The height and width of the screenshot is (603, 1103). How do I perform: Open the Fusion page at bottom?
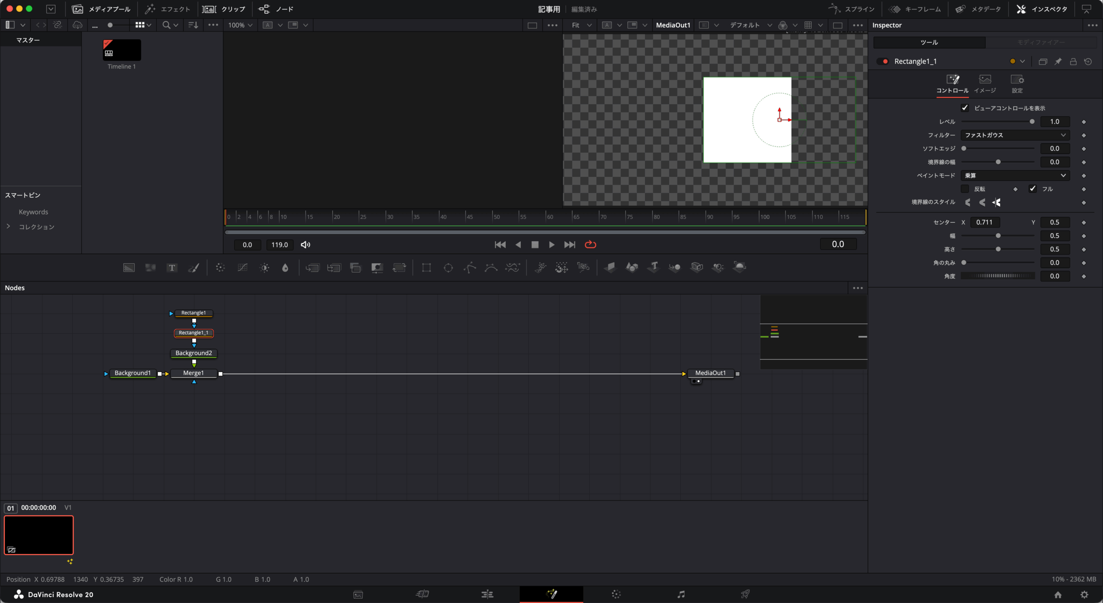[x=551, y=594]
